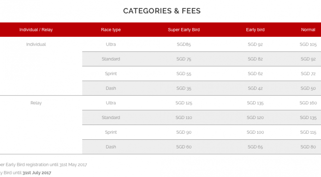Click the SGD 115 Relay Sprint price
321x177 pixels.
308,132
